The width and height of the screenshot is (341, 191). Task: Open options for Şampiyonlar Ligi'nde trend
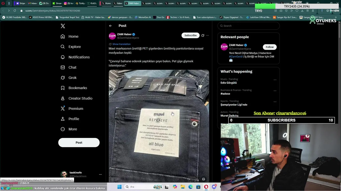(x=275, y=102)
